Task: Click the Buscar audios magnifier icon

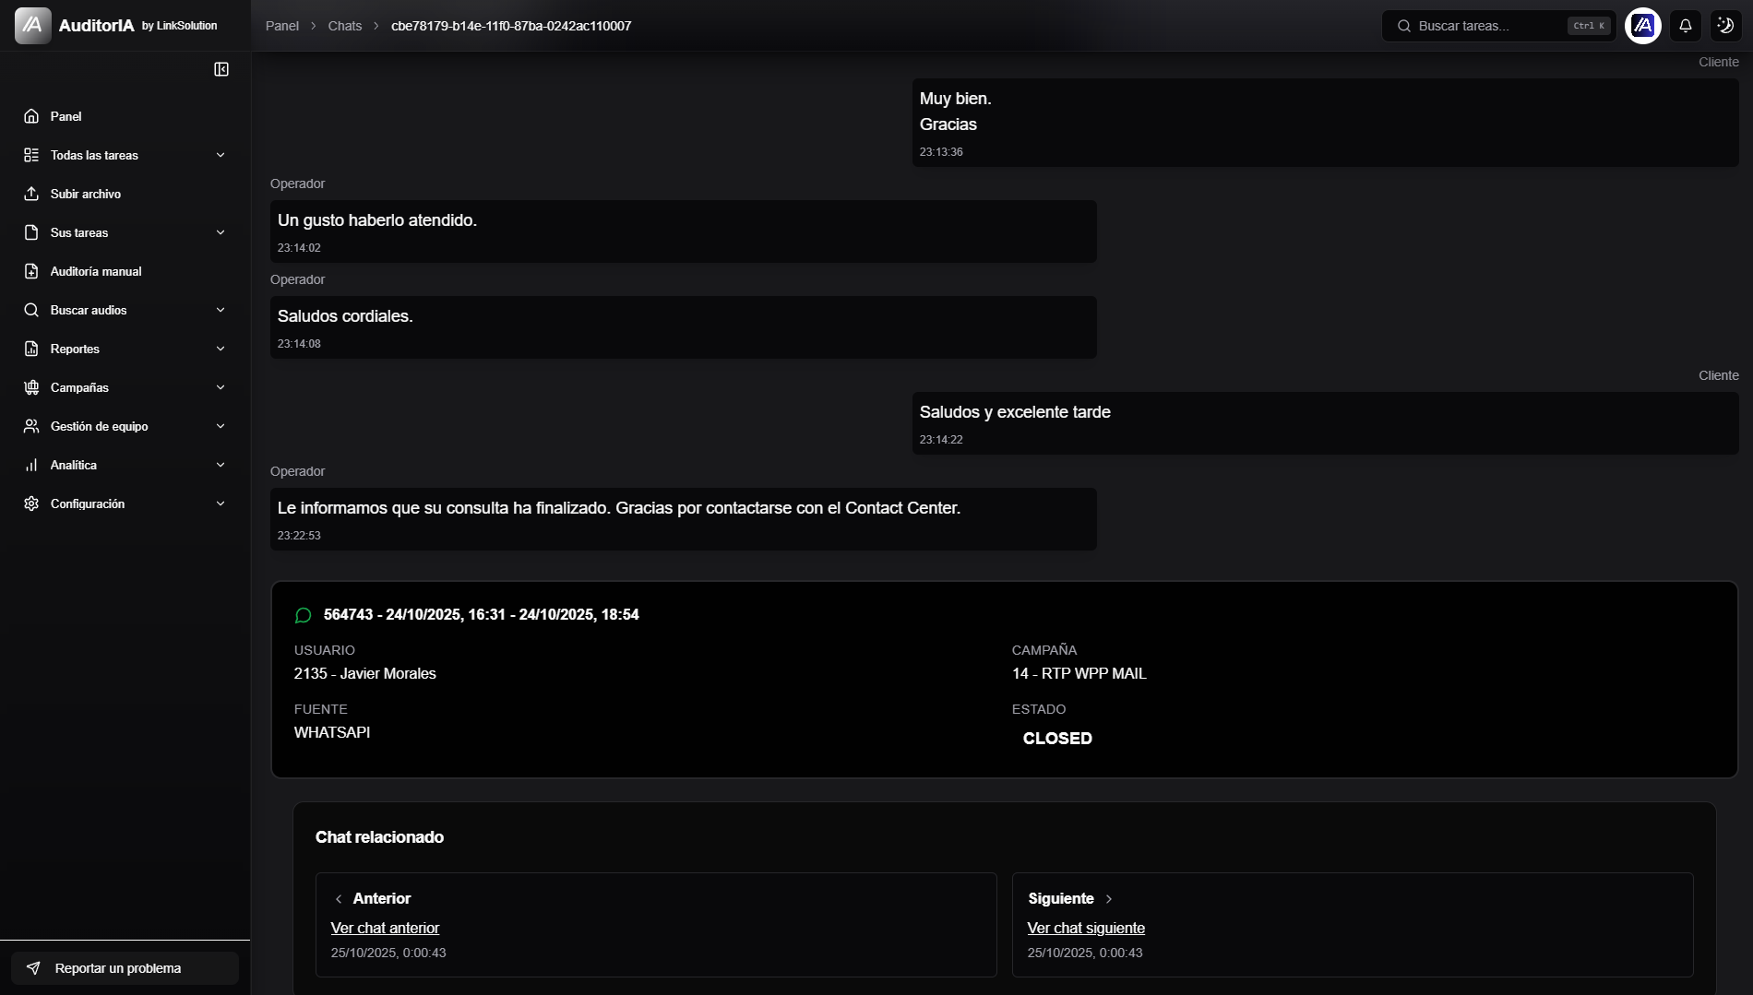Action: tap(31, 310)
